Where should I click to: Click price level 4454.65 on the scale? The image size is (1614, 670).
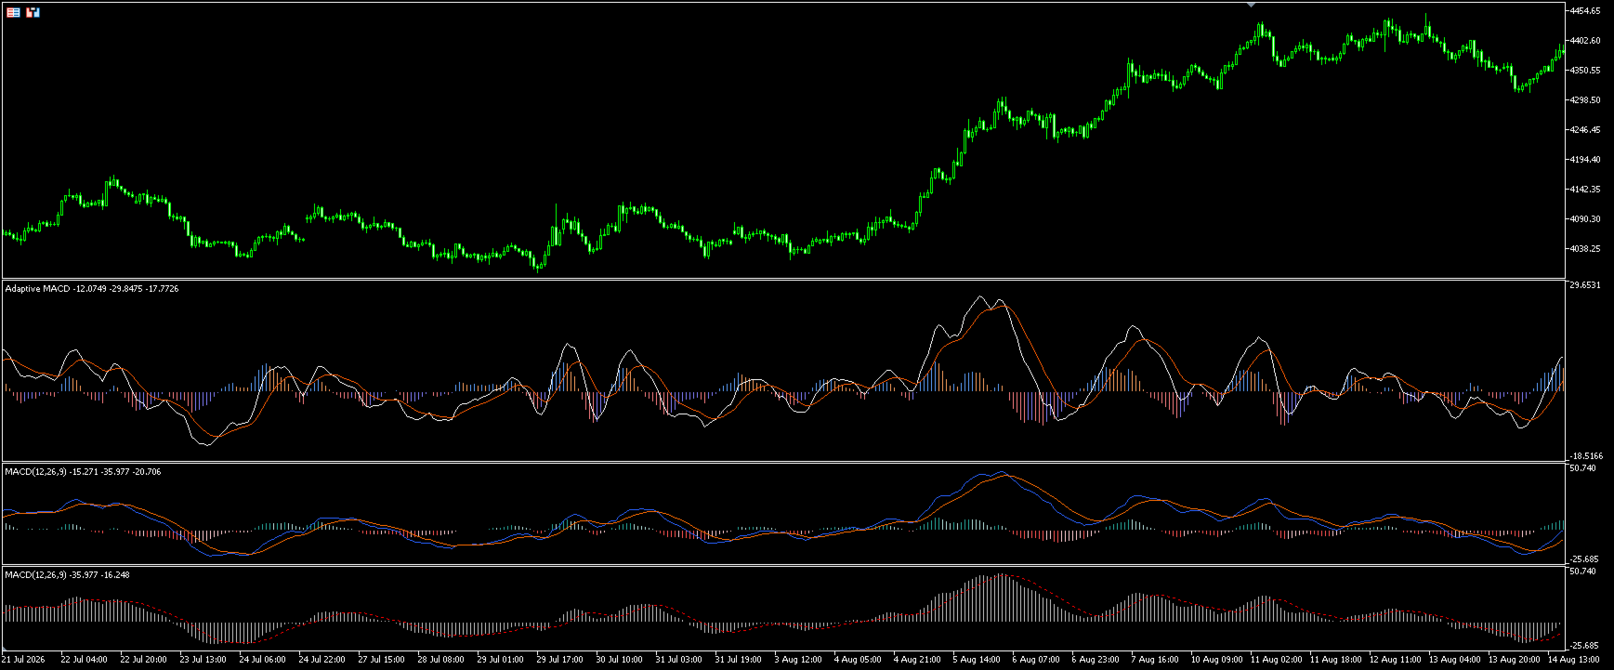[x=1585, y=11]
